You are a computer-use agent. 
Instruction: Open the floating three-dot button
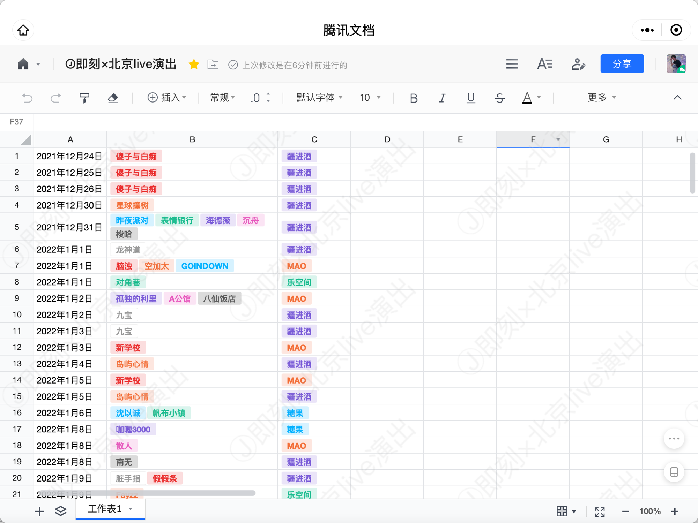coord(674,439)
